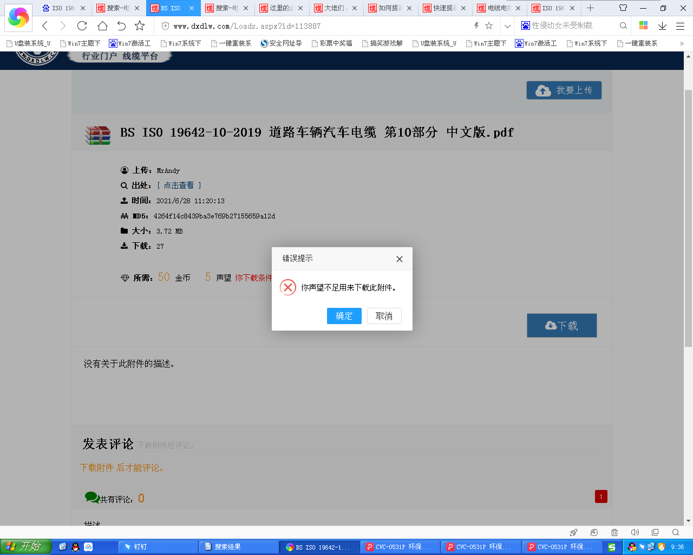Expand the bookmarks bar overflow chevron
Image resolution: width=693 pixels, height=555 pixels.
(682, 43)
